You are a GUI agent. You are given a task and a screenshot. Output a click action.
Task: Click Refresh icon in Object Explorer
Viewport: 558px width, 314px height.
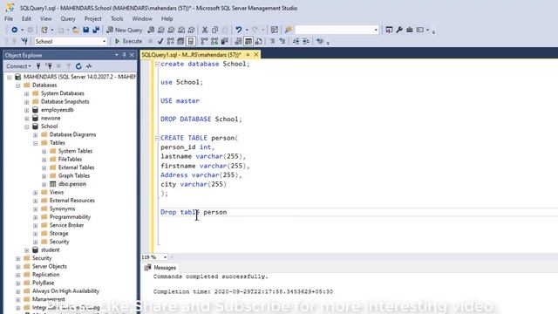pos(78,66)
